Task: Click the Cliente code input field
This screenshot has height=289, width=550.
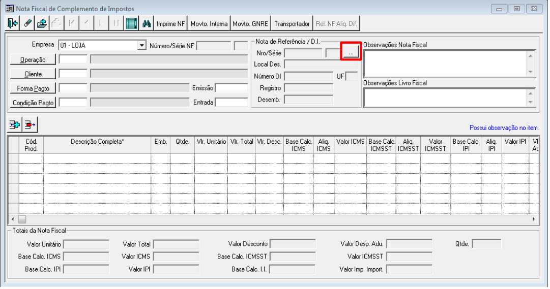Action: tap(73, 74)
